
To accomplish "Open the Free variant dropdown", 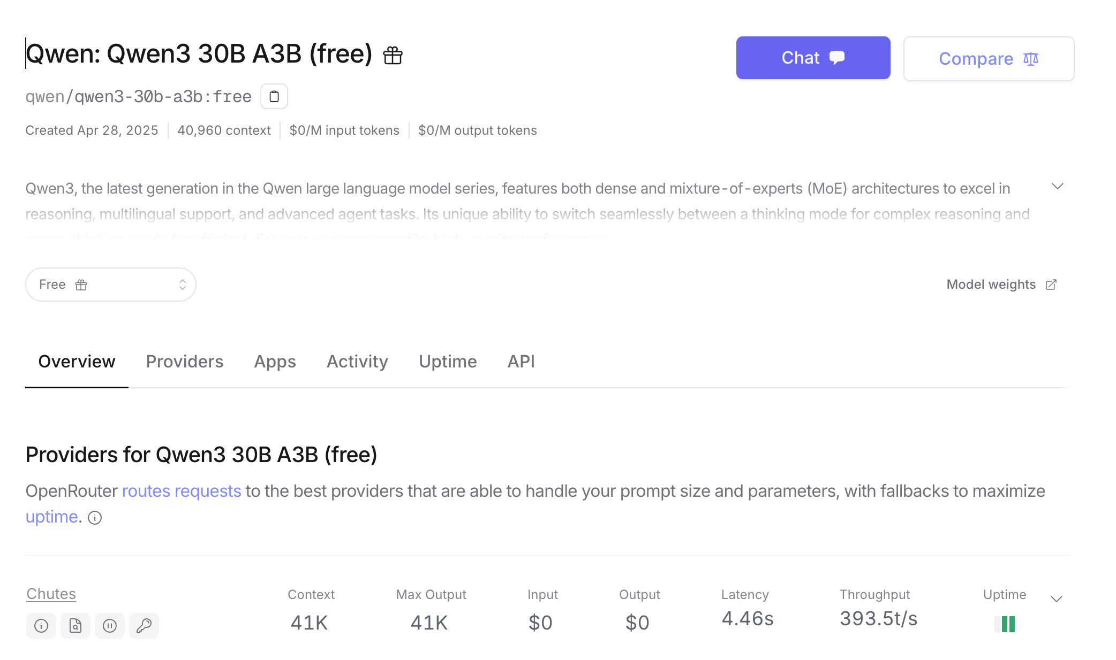I will [x=111, y=285].
